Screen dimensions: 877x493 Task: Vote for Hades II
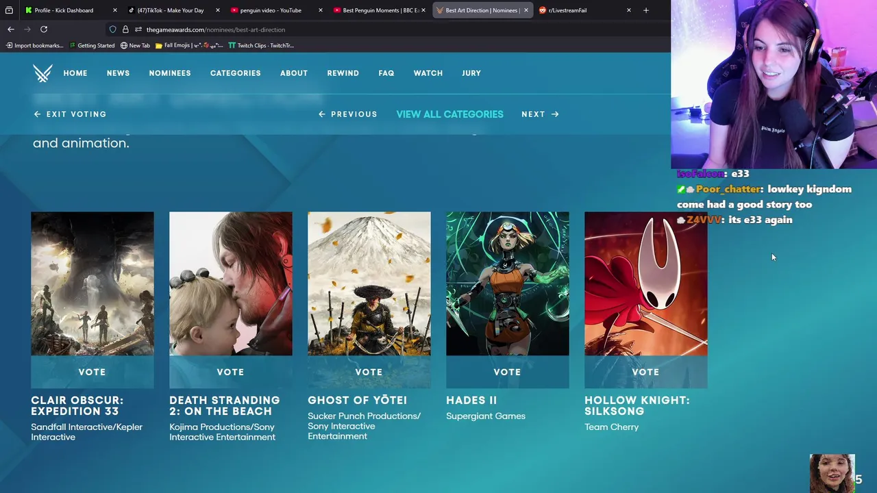pos(507,372)
